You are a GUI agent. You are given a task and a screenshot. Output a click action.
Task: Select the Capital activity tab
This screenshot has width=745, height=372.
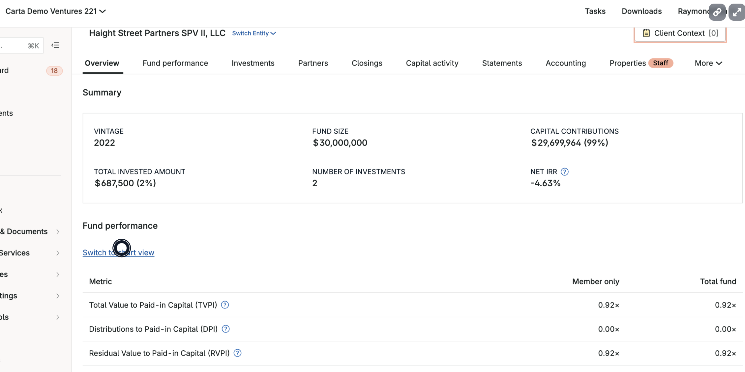[432, 63]
